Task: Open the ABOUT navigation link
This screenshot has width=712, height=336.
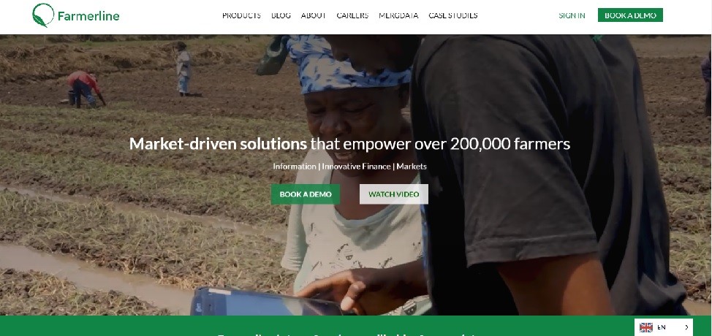Action: [x=314, y=15]
